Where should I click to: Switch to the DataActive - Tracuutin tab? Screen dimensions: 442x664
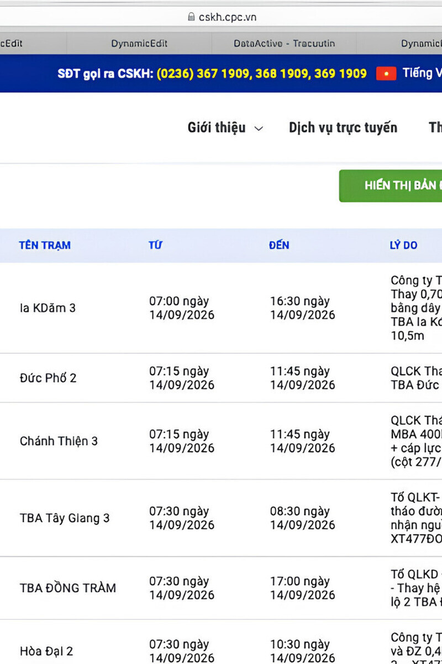pyautogui.click(x=284, y=43)
